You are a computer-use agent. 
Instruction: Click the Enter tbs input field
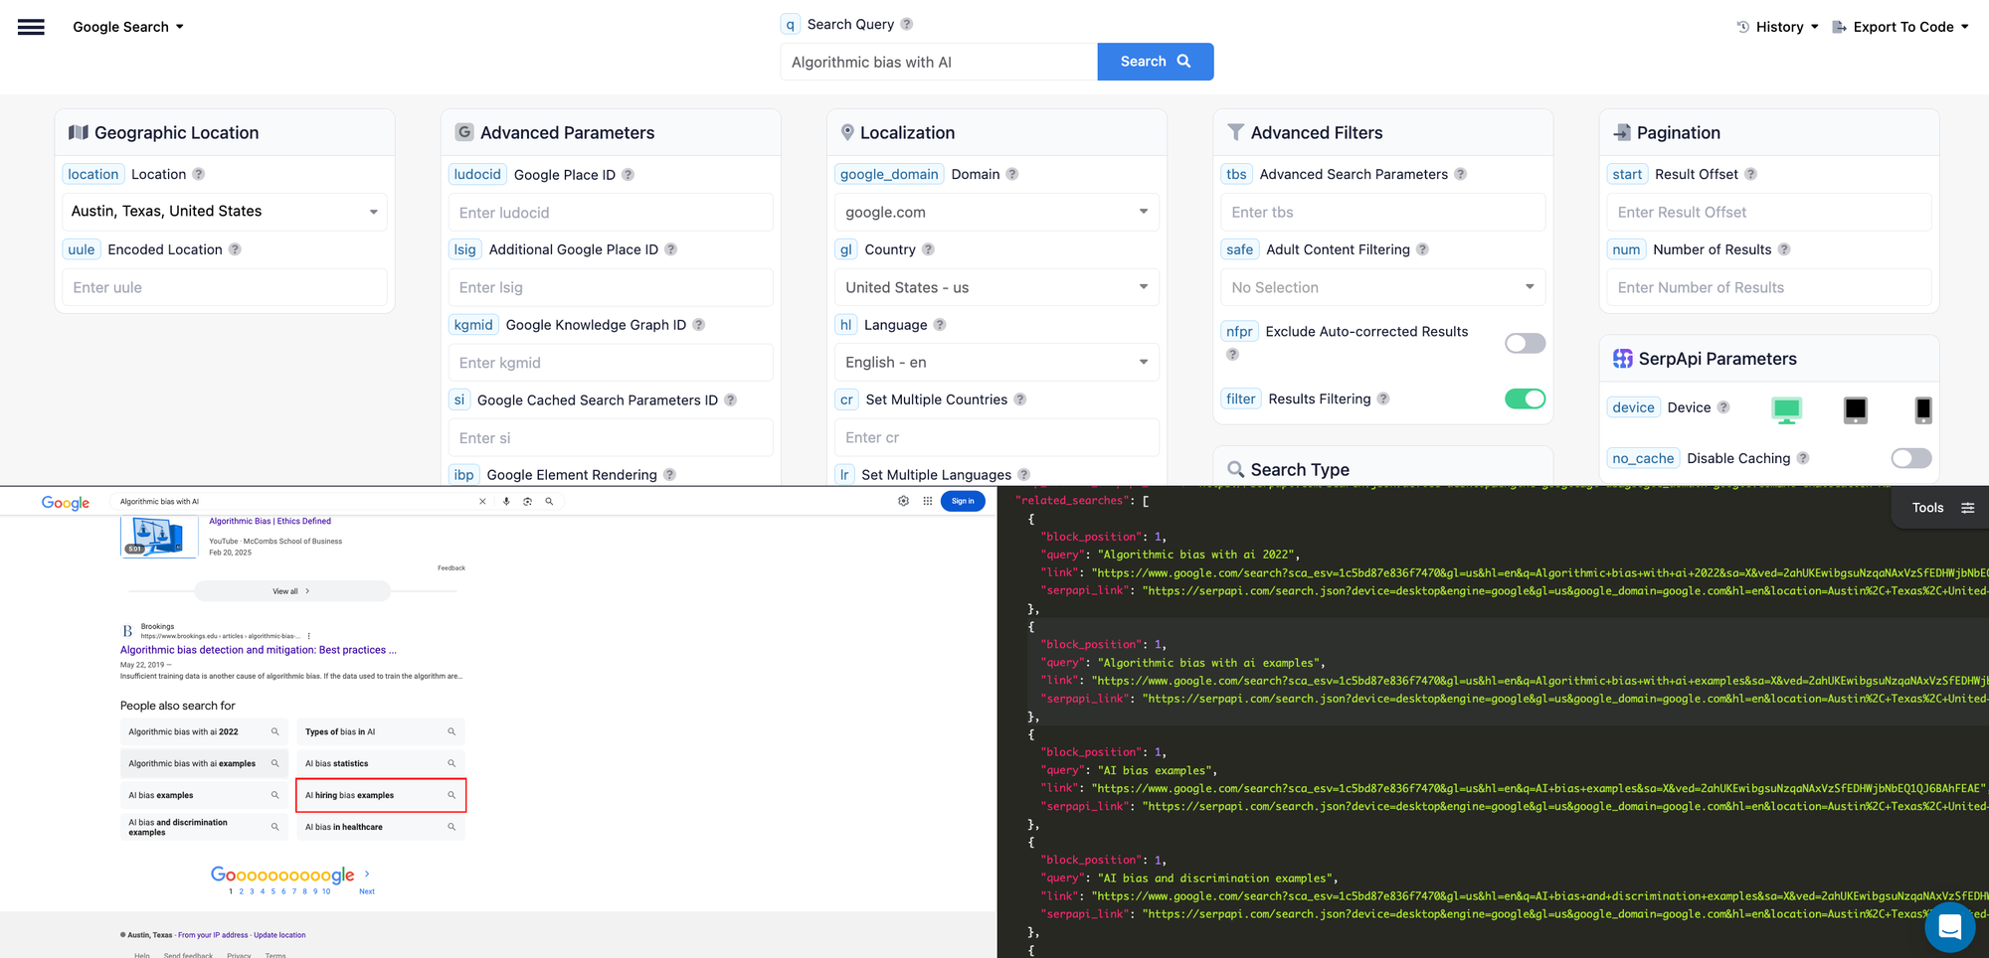(1382, 212)
